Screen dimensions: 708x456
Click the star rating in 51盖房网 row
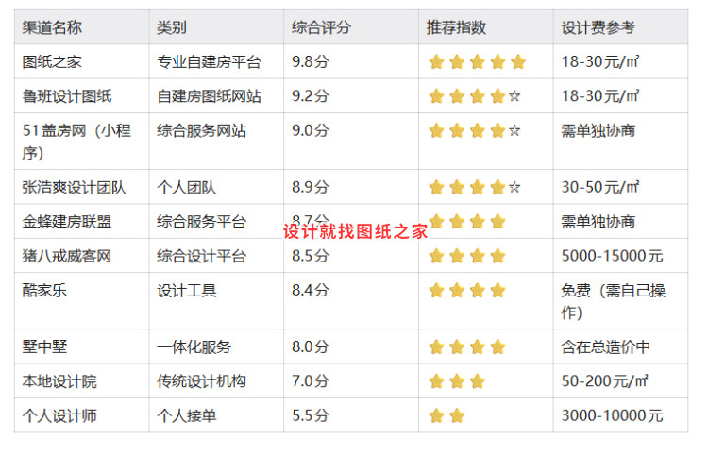pyautogui.click(x=475, y=131)
